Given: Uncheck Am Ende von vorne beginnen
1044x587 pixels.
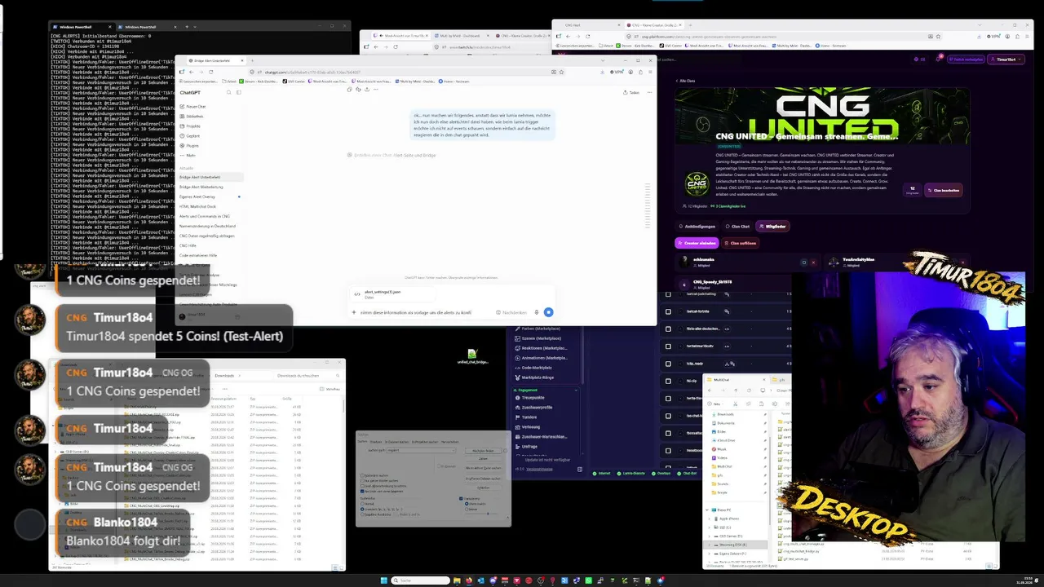Looking at the screenshot, I should click(x=361, y=492).
